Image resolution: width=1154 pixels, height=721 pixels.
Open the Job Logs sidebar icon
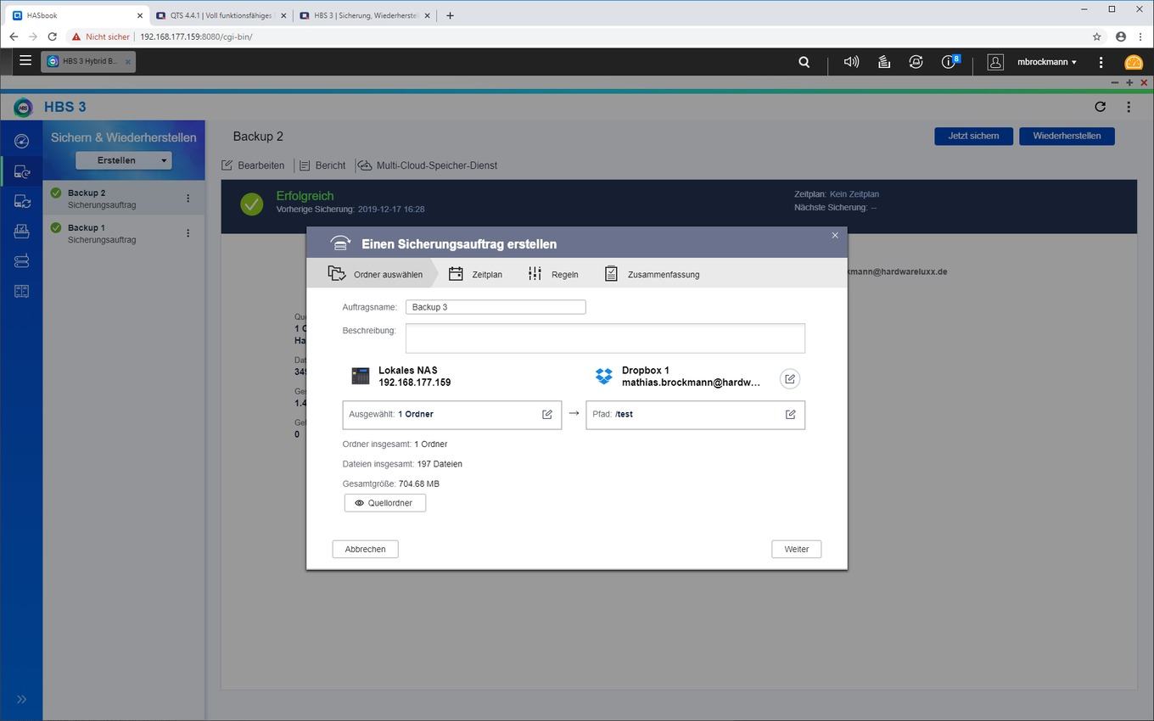coord(21,291)
